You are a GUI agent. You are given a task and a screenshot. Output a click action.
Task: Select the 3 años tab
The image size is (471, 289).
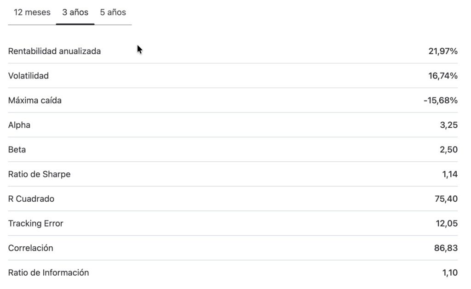click(x=75, y=12)
